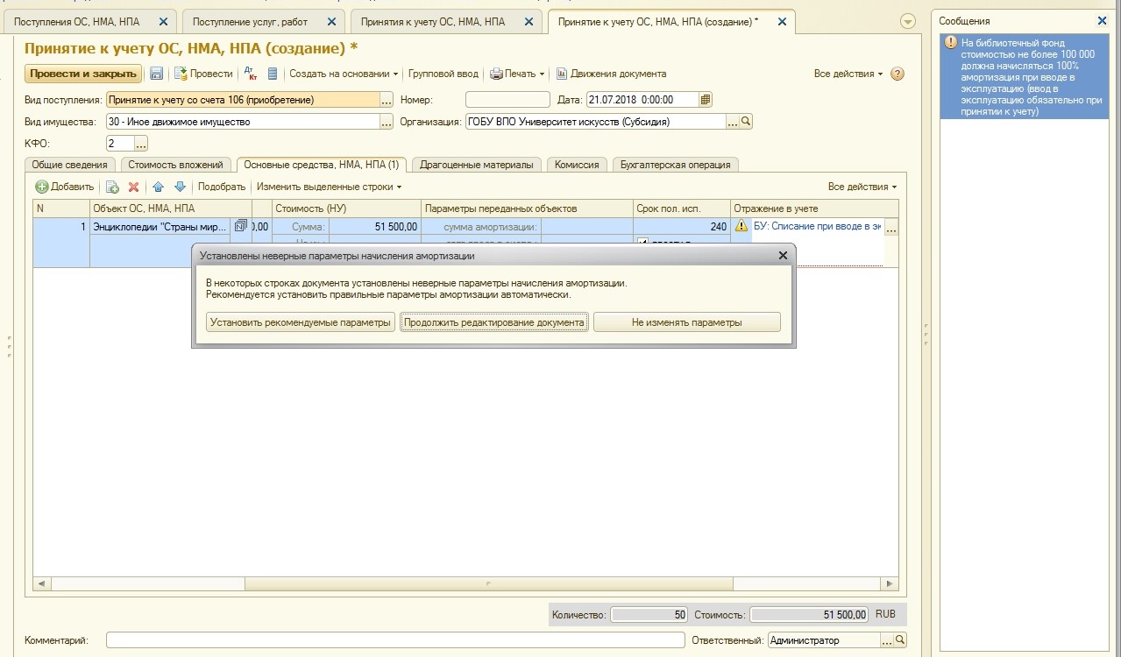Open the Дт/Кт accounting entries icon

click(250, 74)
